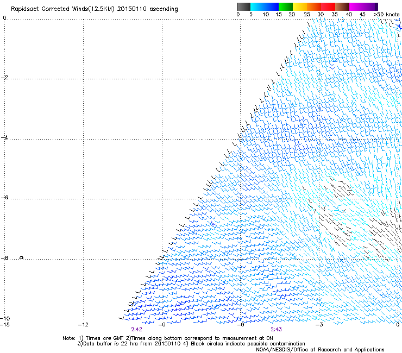Click the "15" label under the color legend

pos(279,15)
